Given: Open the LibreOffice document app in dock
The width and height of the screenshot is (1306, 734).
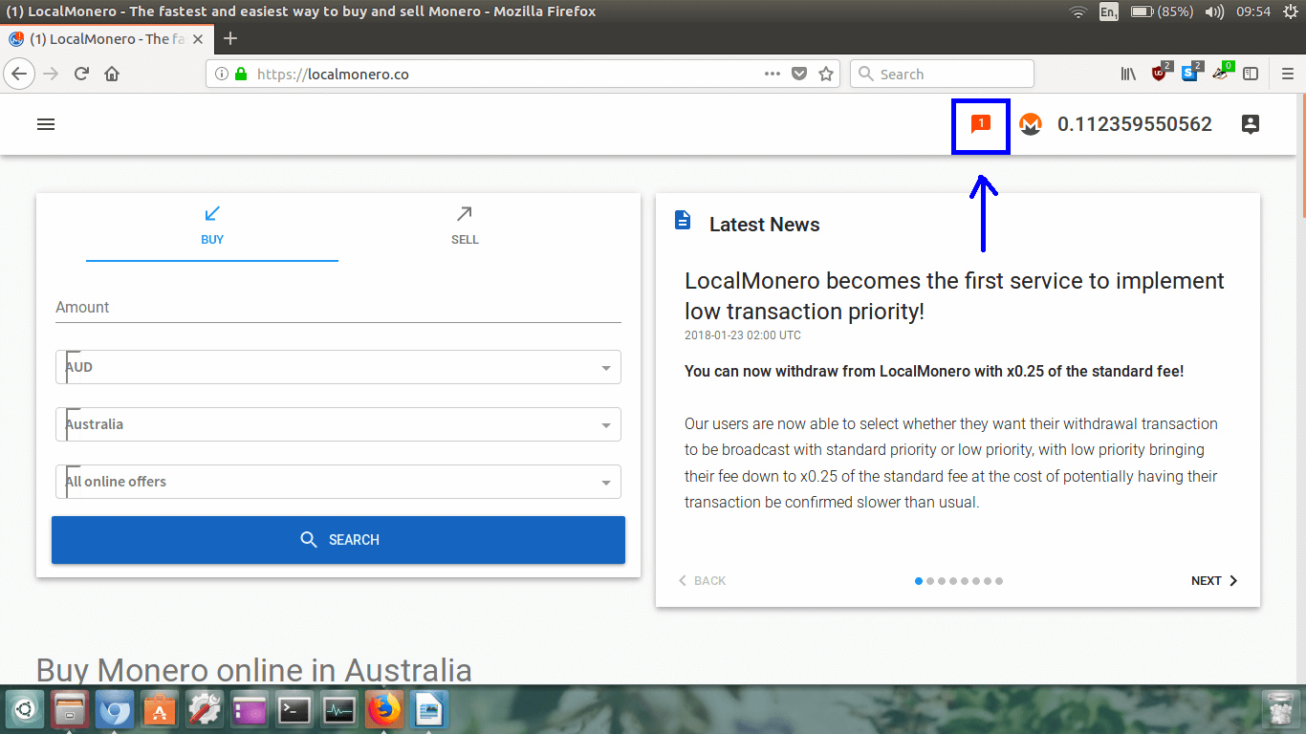Looking at the screenshot, I should [x=429, y=710].
